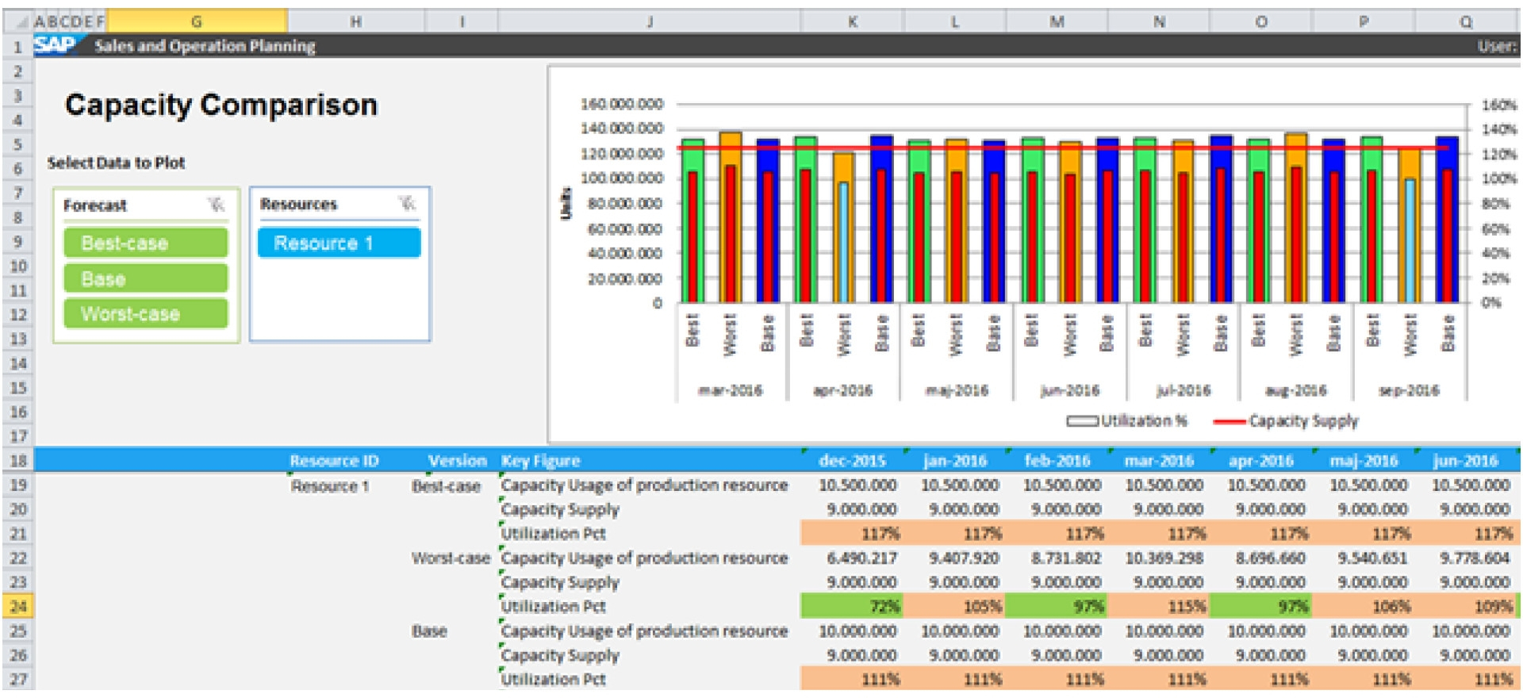Toggle the Worst-case forecast slicer item
Image resolution: width=1523 pixels, height=698 pixels.
(x=146, y=314)
